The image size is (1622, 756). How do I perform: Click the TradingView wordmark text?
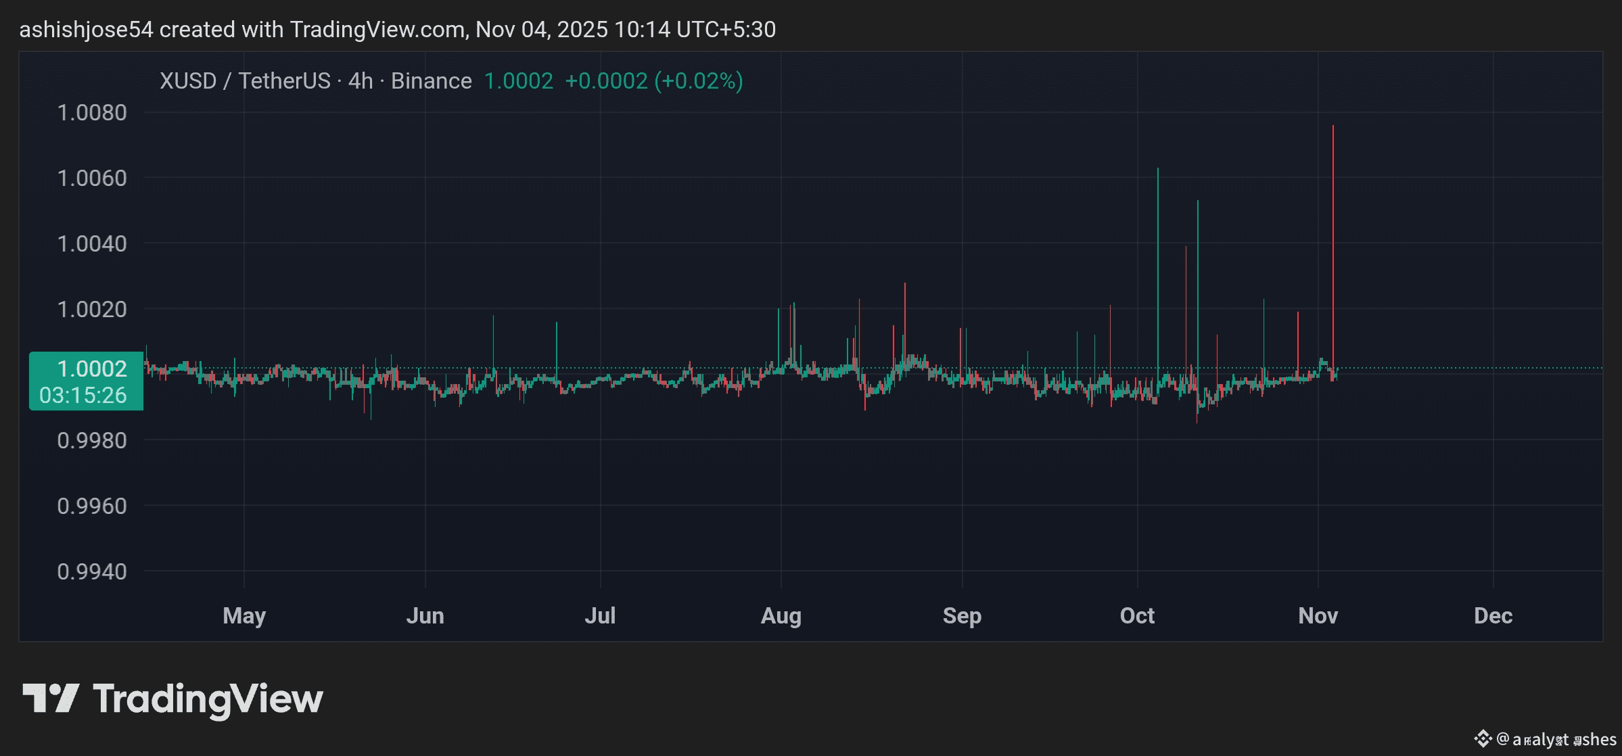click(x=208, y=699)
